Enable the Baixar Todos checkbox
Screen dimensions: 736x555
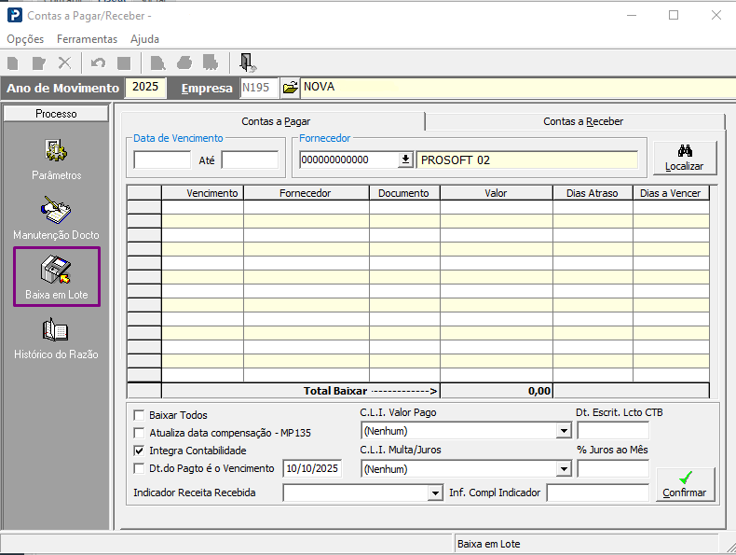[x=140, y=415]
